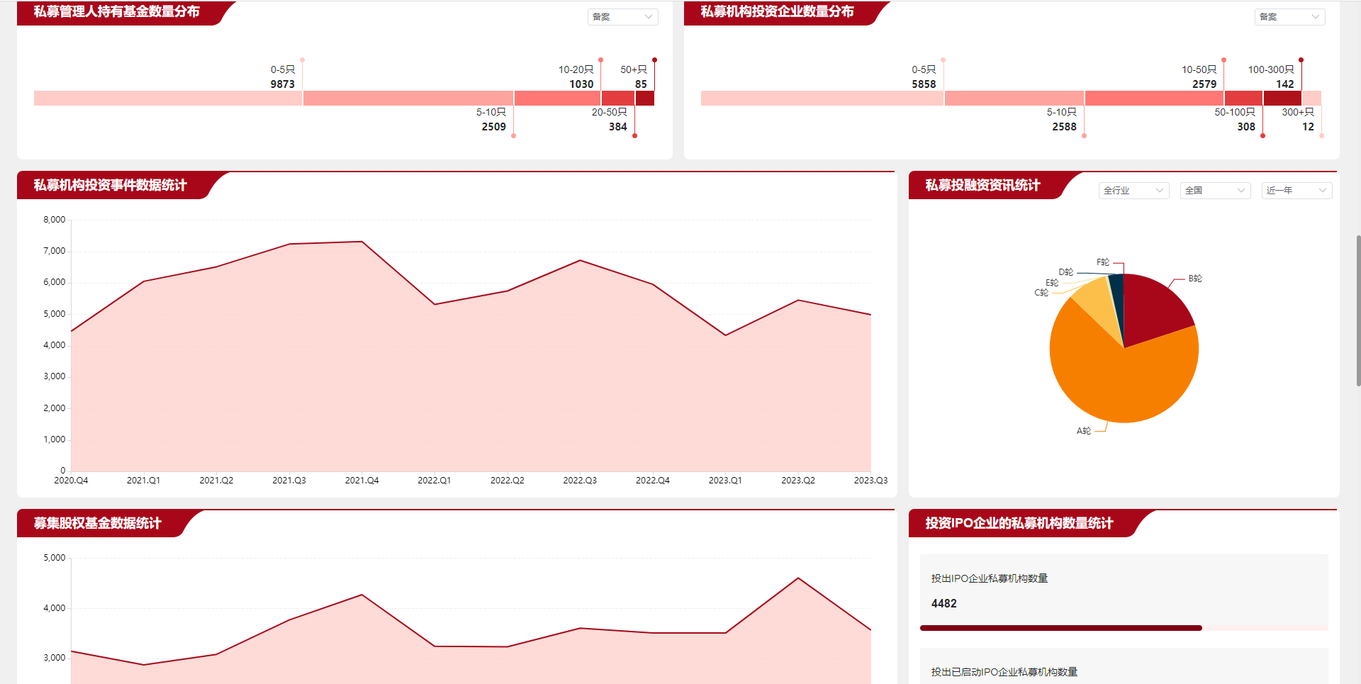Image resolution: width=1361 pixels, height=684 pixels.
Task: Click the F轮 dark navy pie slice
Action: click(x=1117, y=291)
